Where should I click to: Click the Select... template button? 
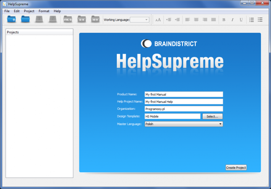click(212, 117)
